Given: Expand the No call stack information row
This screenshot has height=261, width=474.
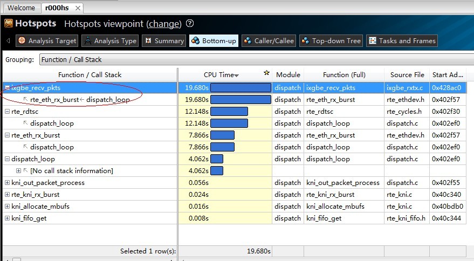Looking at the screenshot, I should (18, 171).
